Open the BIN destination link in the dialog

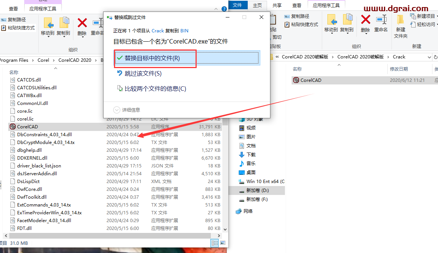point(184,31)
